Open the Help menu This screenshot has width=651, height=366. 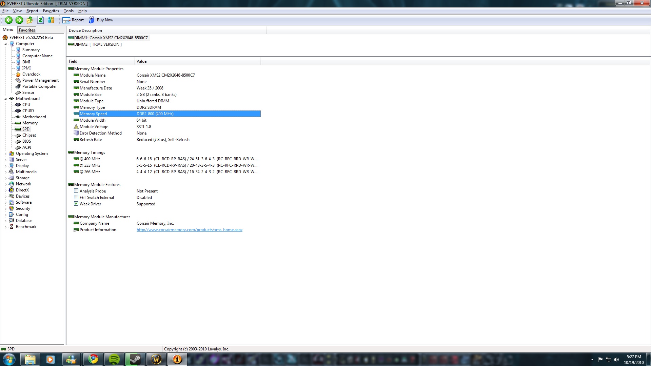coord(82,11)
